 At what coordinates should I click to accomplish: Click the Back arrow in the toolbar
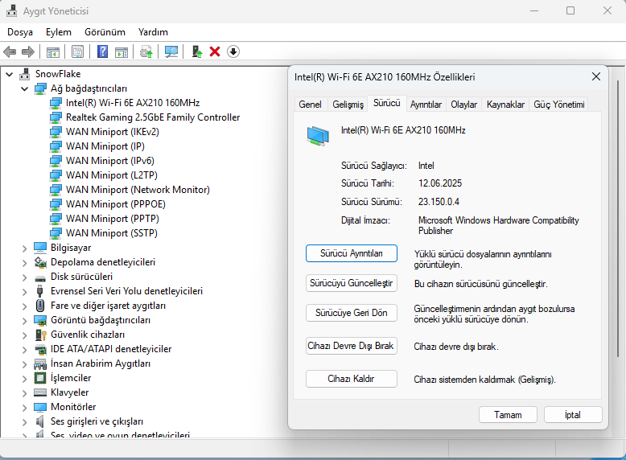point(10,51)
